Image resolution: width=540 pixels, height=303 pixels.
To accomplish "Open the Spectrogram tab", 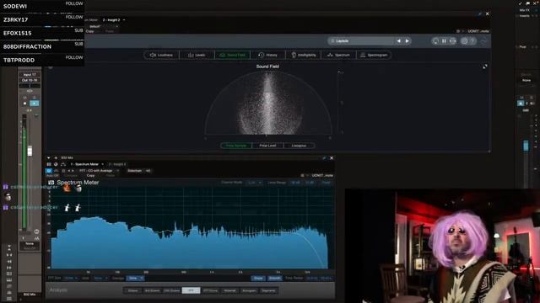I will coord(374,55).
